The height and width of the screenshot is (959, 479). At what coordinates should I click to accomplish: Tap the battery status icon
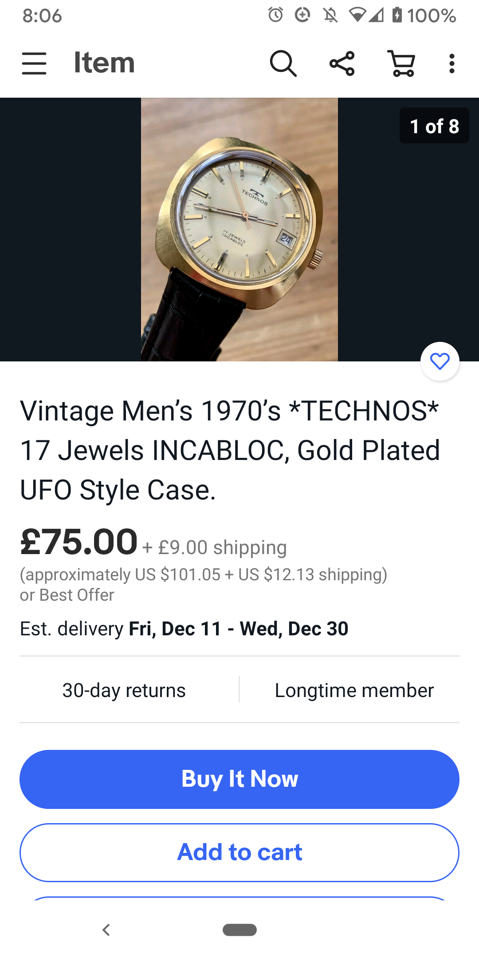click(397, 15)
